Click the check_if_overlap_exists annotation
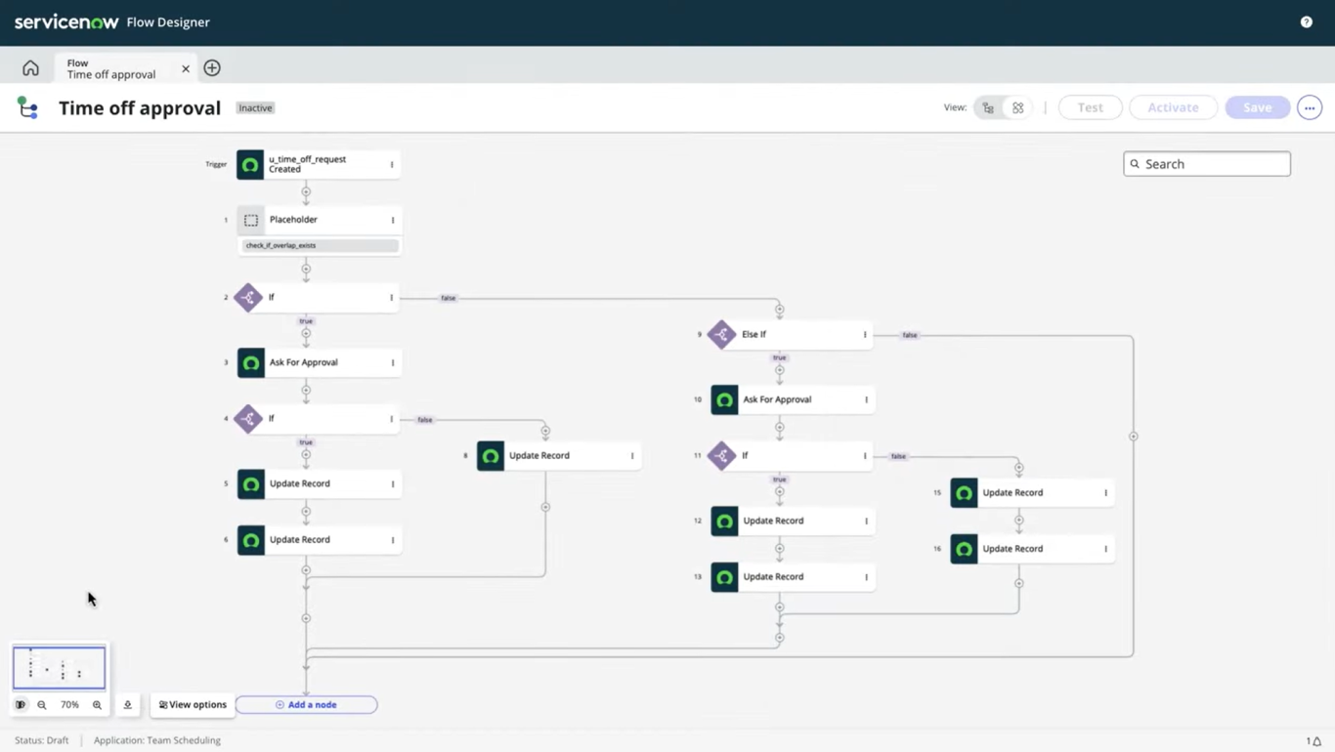 [319, 245]
